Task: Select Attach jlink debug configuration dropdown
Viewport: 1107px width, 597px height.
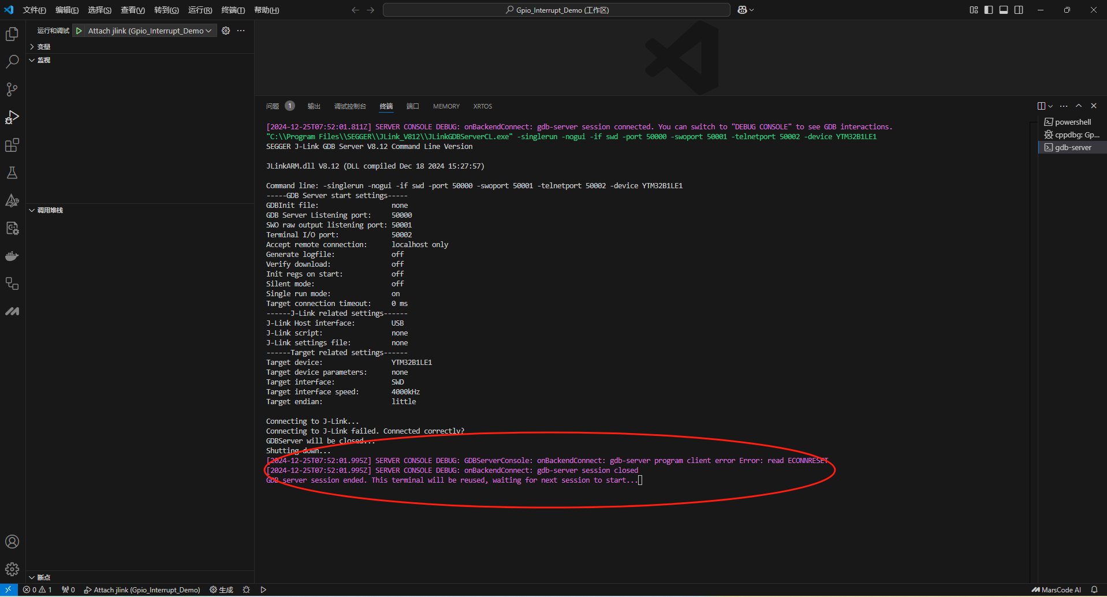Action: pos(150,31)
